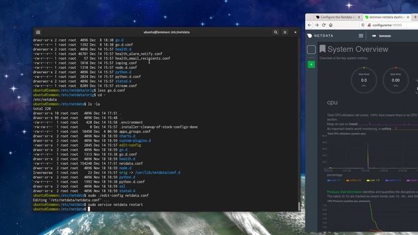Click 'charts.d' directory name in terminal

[x=127, y=136]
